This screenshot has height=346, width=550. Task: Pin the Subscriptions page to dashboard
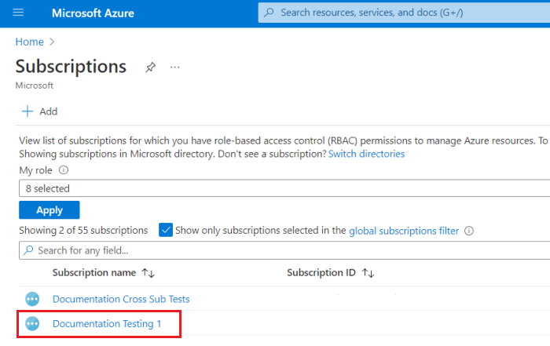pos(150,67)
